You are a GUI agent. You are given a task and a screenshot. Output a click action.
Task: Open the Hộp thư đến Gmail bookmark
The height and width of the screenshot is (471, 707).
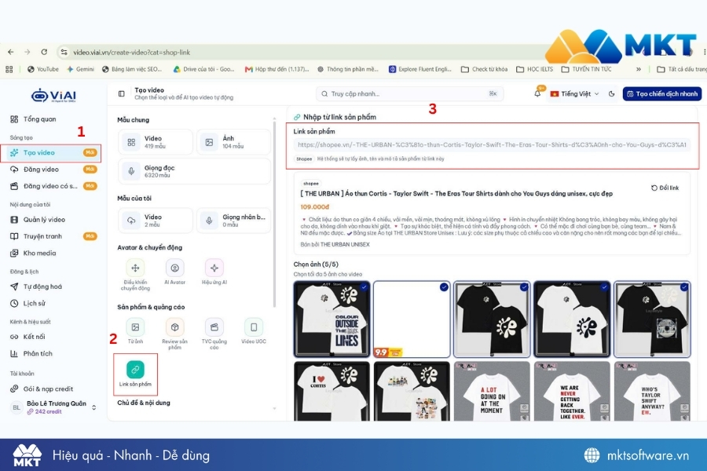[x=277, y=69]
